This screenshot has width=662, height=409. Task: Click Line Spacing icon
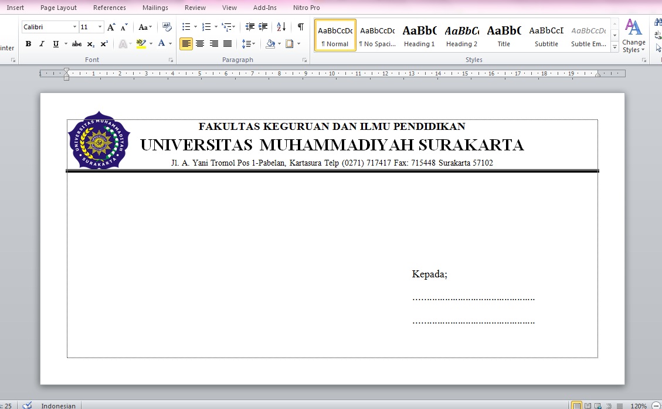coord(246,44)
